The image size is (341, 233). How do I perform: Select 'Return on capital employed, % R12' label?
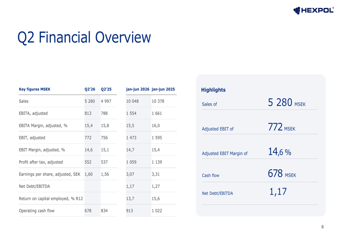point(51,199)
